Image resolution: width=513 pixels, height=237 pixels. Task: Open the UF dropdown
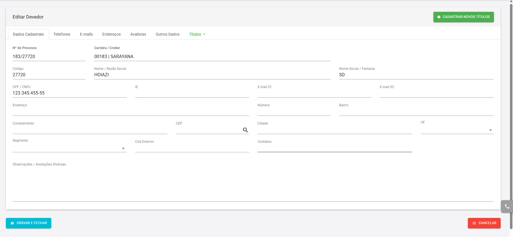click(457, 130)
